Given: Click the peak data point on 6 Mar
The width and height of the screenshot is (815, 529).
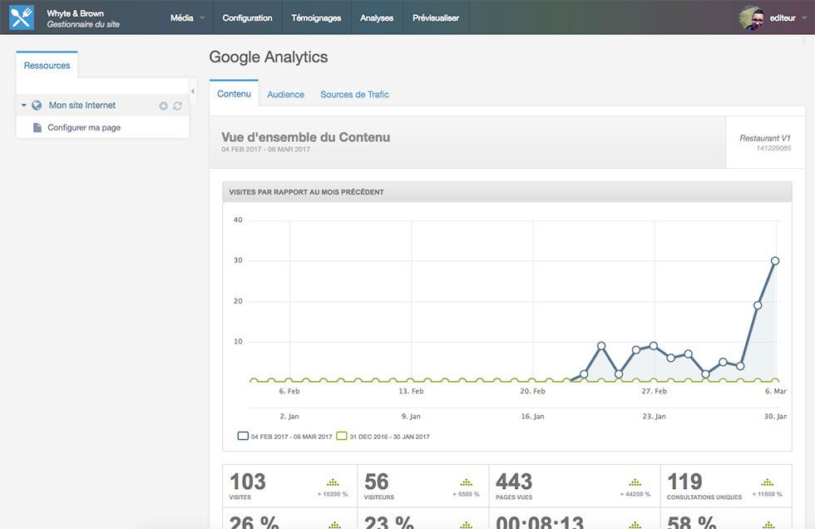Looking at the screenshot, I should point(775,261).
